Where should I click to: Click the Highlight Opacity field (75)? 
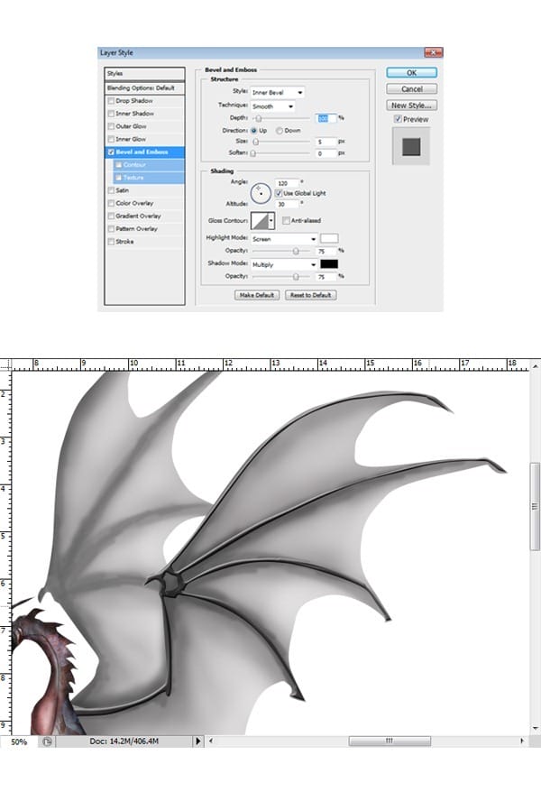tap(326, 251)
